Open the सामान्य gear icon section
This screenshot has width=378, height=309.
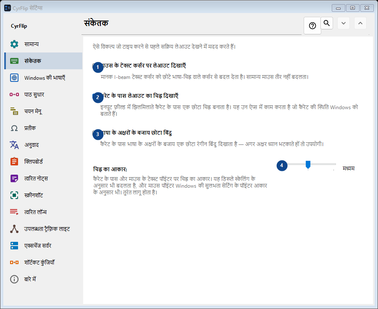pos(14,44)
